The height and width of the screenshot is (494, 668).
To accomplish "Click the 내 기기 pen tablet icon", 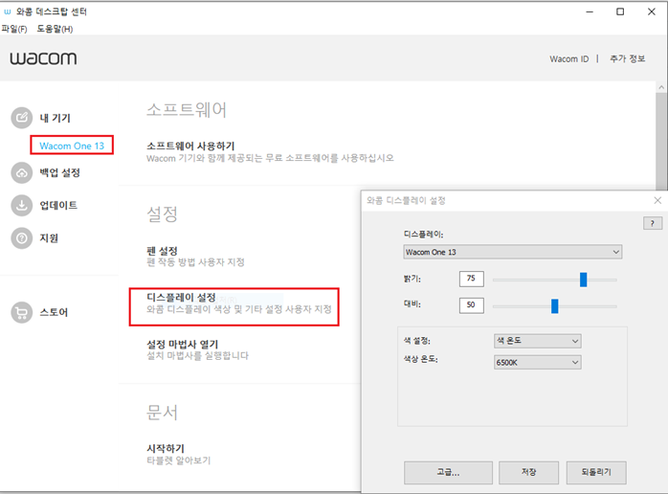I will point(22,118).
